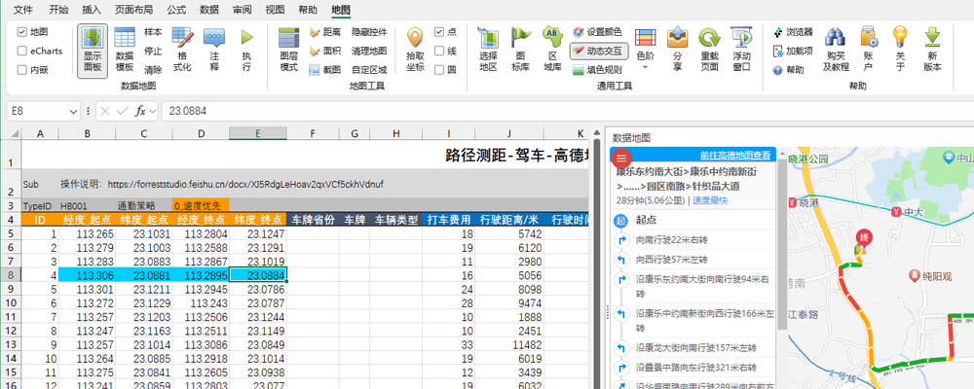Click the 样本 sample button
Screen dimensions: 974x389
(153, 32)
